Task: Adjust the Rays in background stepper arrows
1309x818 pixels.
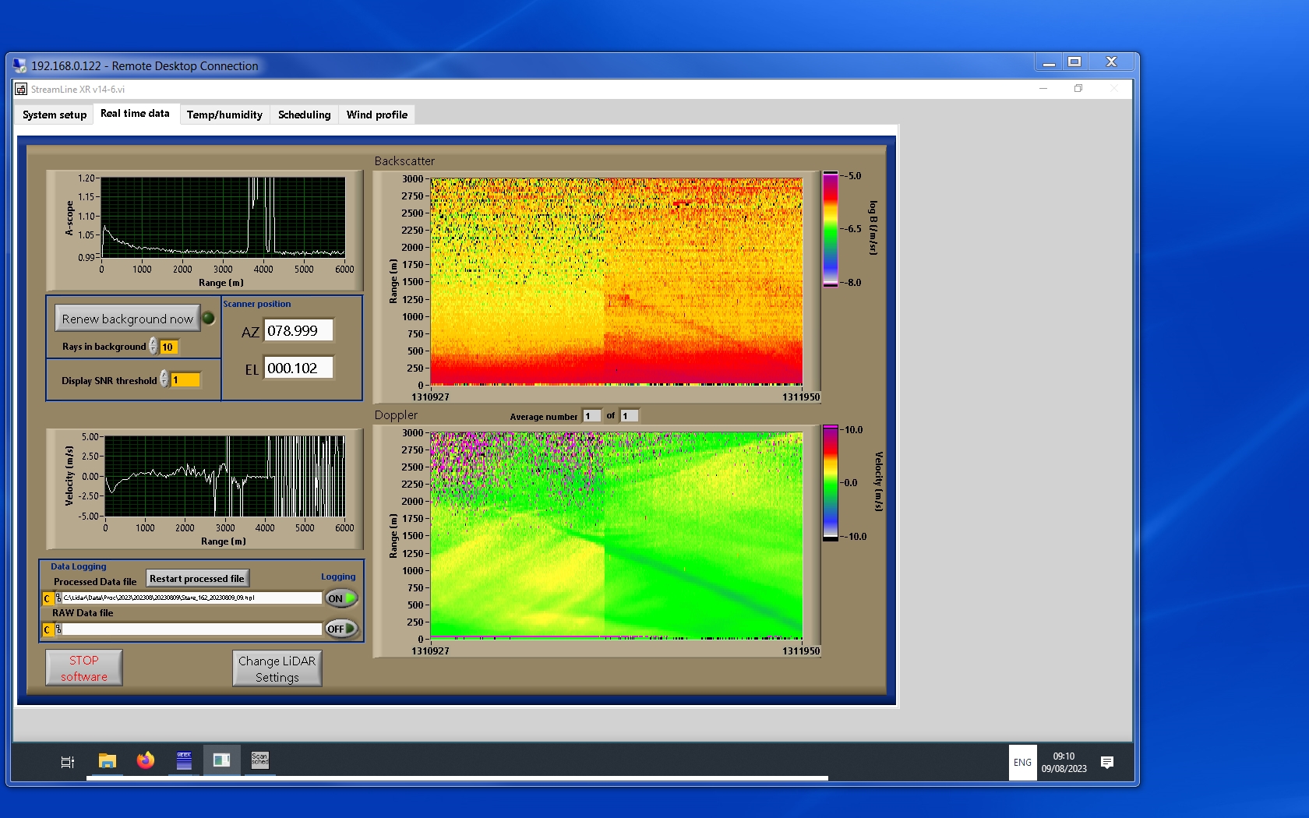Action: click(153, 346)
